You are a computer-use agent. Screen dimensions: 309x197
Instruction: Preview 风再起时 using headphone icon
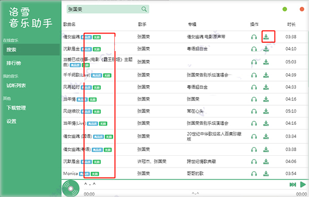tap(254, 87)
